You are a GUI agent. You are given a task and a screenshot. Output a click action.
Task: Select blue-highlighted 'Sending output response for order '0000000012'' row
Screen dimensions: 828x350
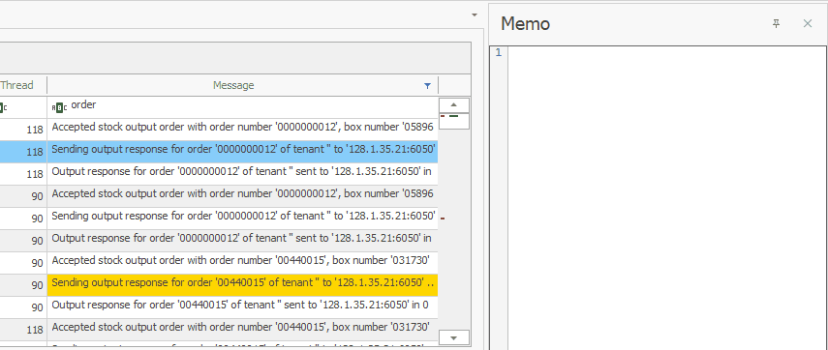pos(242,151)
